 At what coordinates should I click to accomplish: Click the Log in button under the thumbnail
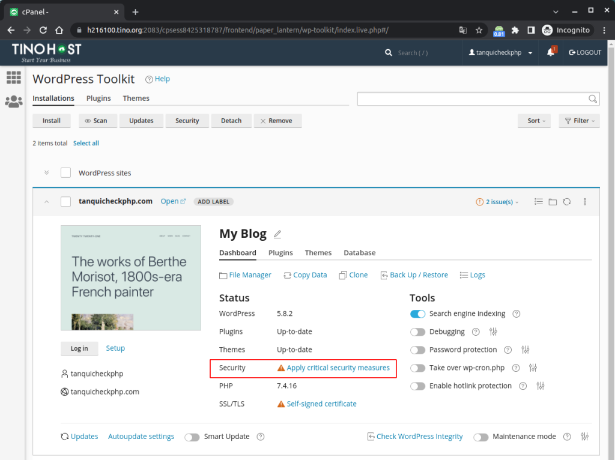[x=79, y=348]
